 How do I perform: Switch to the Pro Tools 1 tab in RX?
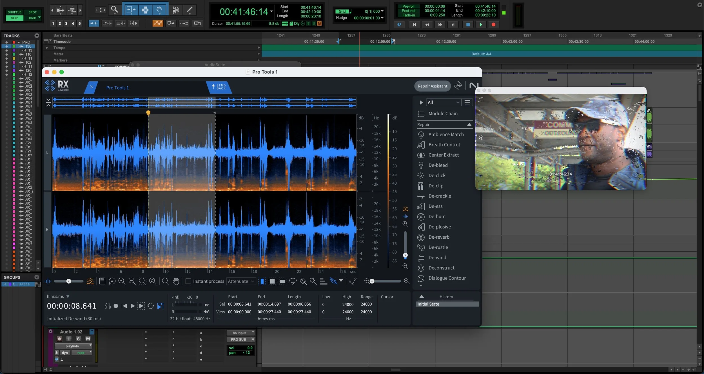(x=117, y=88)
